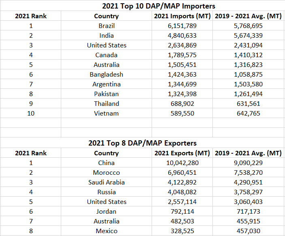Select the Brazil country cell

(107, 26)
